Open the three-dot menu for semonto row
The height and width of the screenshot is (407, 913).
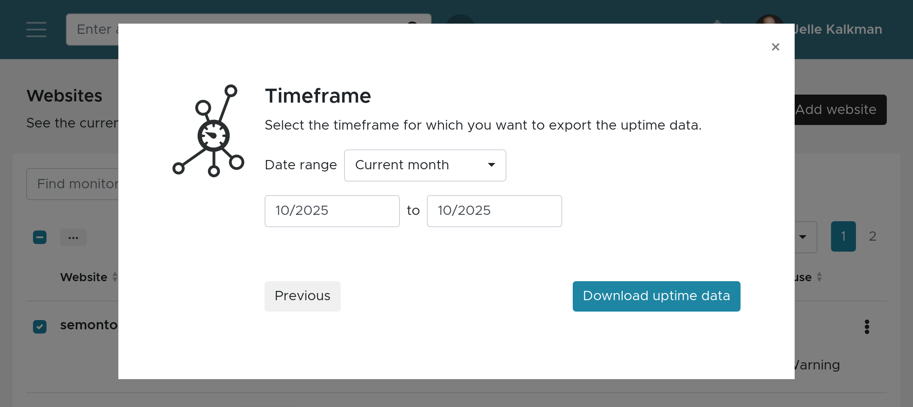[867, 327]
